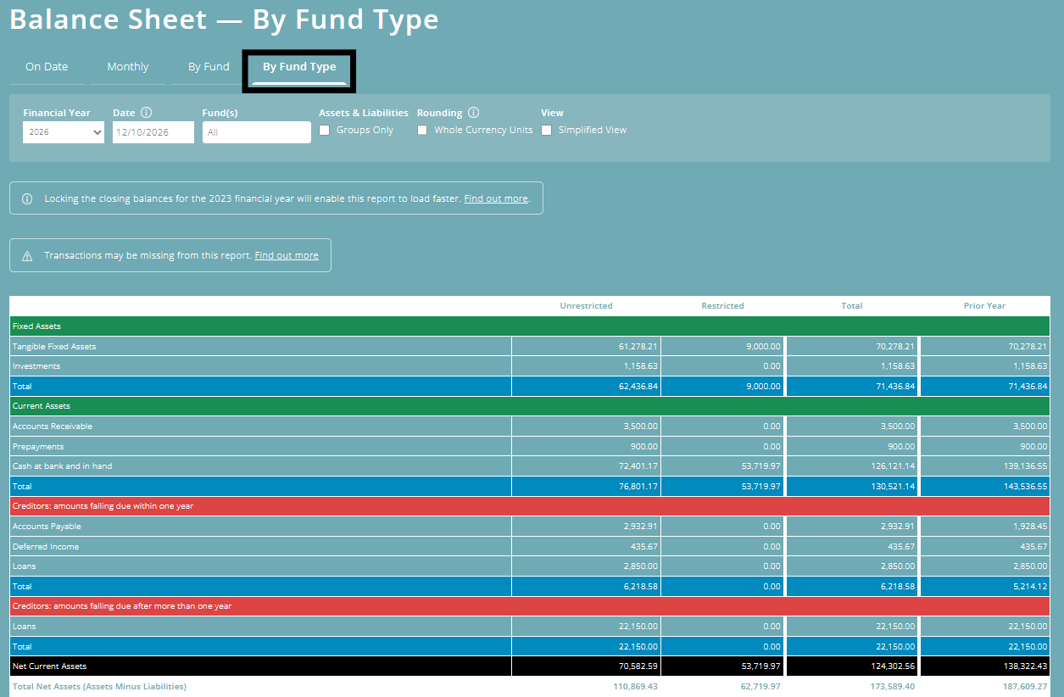Follow Find out more link about locking balances

(496, 198)
